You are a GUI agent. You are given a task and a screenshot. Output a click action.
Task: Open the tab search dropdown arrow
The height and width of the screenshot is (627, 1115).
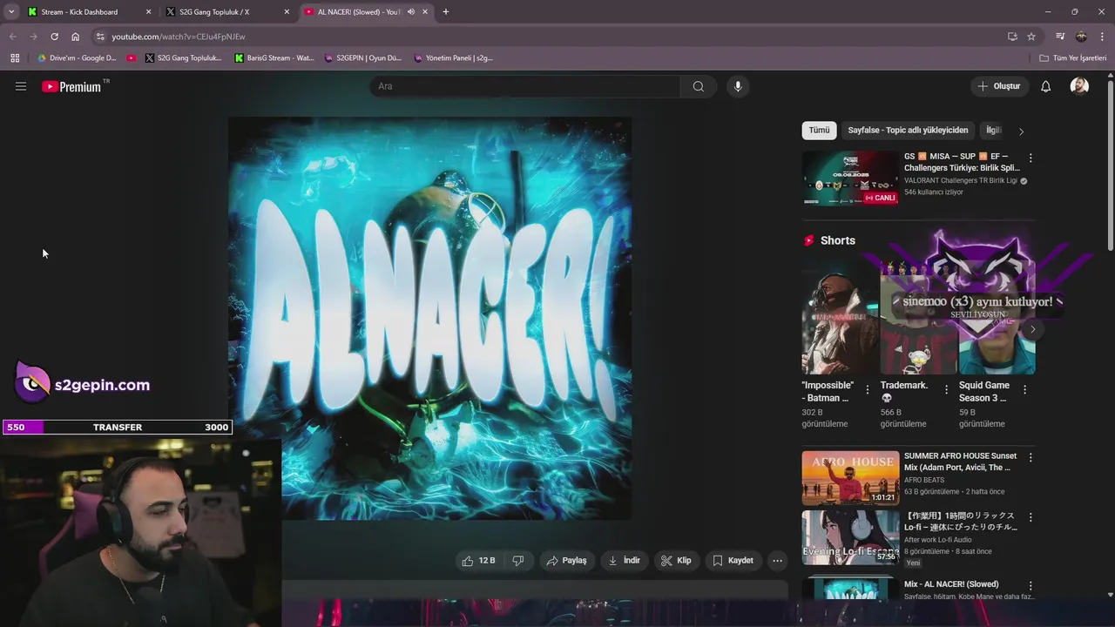(11, 12)
